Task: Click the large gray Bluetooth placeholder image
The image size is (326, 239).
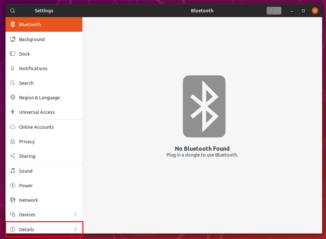Action: (204, 106)
